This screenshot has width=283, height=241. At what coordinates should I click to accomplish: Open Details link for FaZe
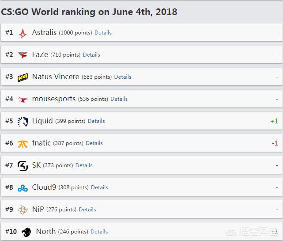pyautogui.click(x=91, y=55)
